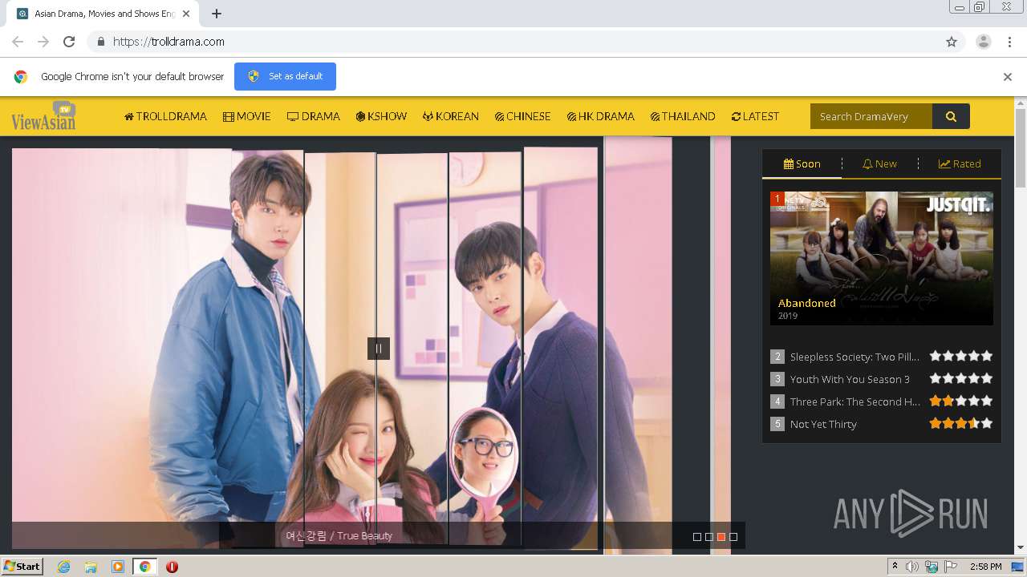
Task: Select the first slideshow indicator square
Action: pyautogui.click(x=697, y=537)
